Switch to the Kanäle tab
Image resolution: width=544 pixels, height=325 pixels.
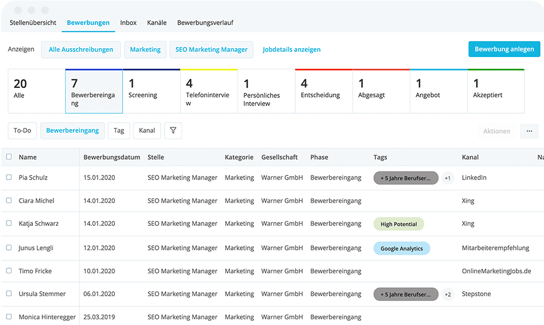coord(157,22)
